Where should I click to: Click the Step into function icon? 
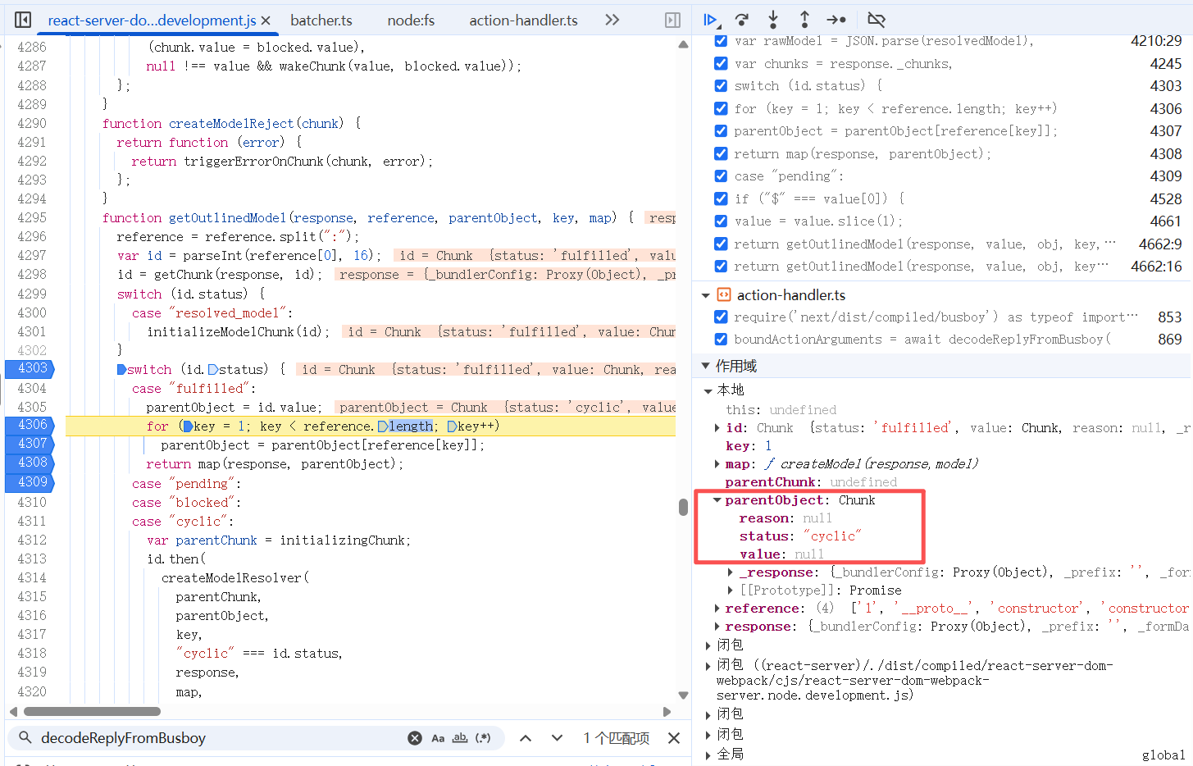coord(773,20)
